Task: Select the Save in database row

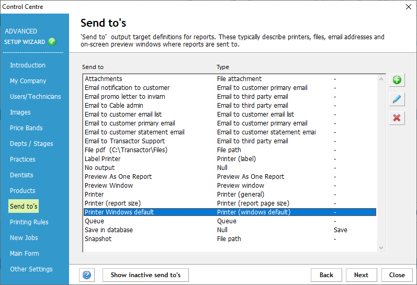Action: (x=109, y=230)
